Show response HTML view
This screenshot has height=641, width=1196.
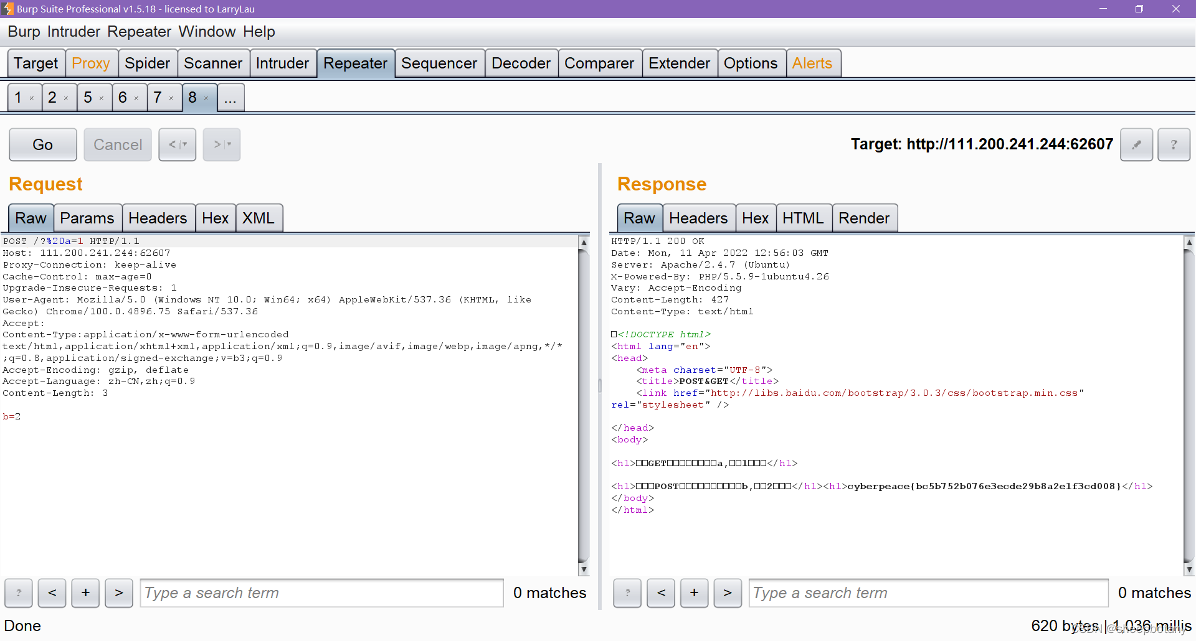pyautogui.click(x=803, y=218)
